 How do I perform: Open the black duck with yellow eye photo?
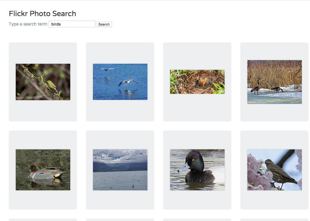197,170
